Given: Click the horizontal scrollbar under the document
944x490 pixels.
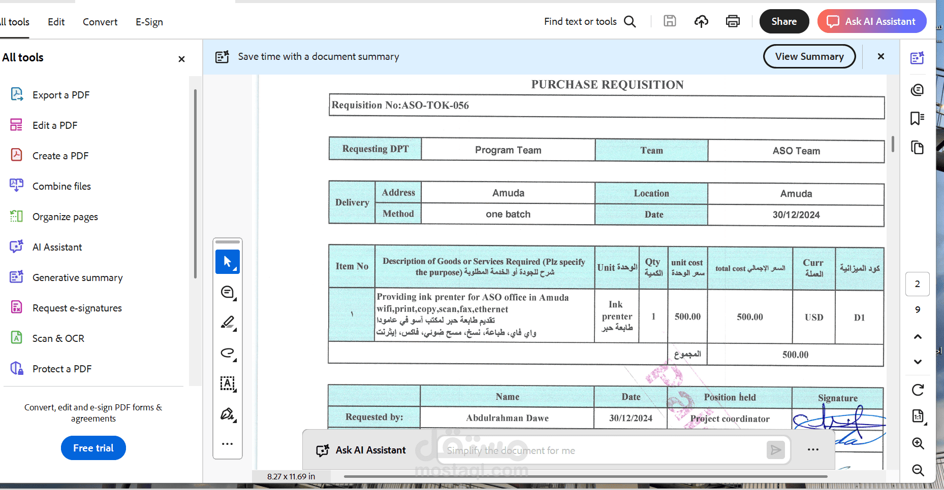Looking at the screenshot, I should [x=585, y=476].
